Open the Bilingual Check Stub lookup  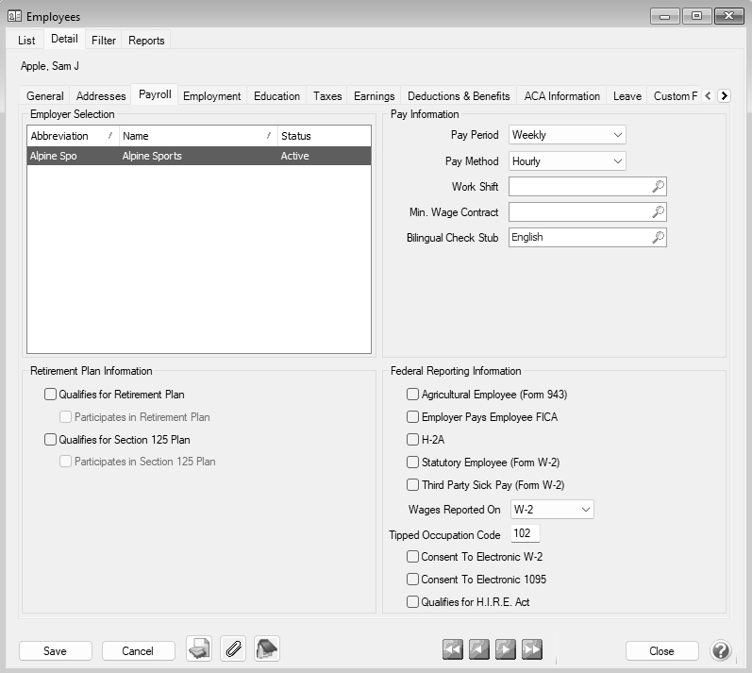click(x=658, y=238)
